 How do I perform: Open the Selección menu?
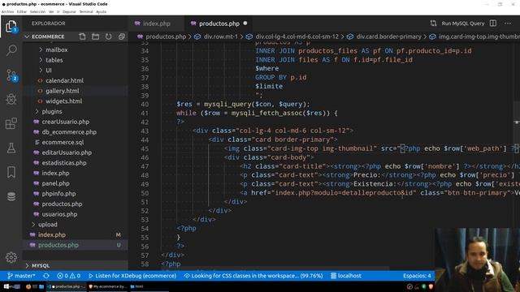coord(37,11)
